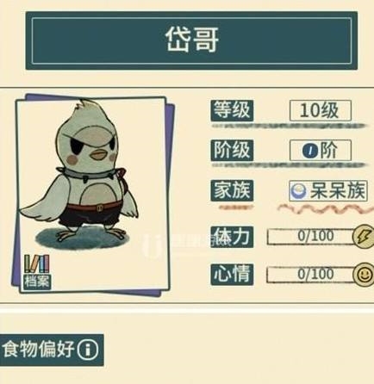Click the 体力 label tag
Image resolution: width=374 pixels, height=384 pixels.
coord(232,237)
